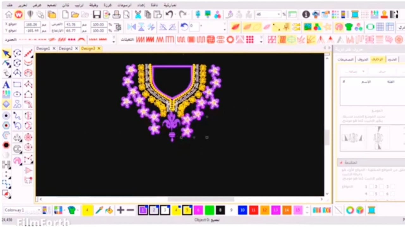Open the zoom percentage dropdown showing 46
This screenshot has height=227, width=405.
(279, 15)
